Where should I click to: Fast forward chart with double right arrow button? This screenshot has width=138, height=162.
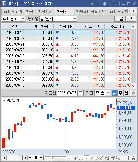41,158
